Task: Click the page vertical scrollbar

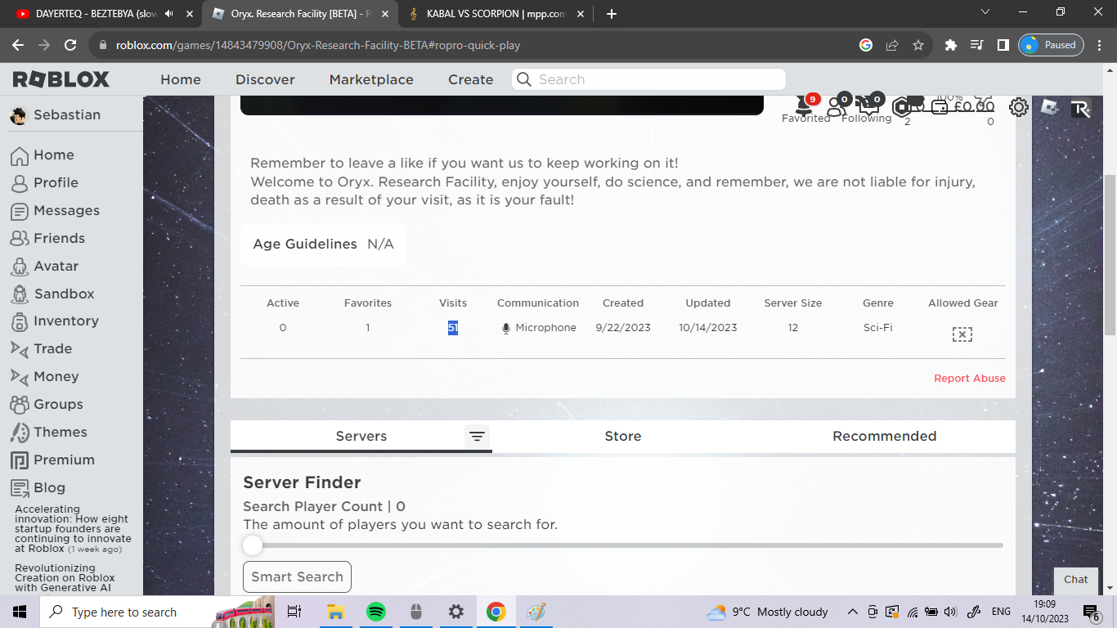Action: click(x=1110, y=253)
